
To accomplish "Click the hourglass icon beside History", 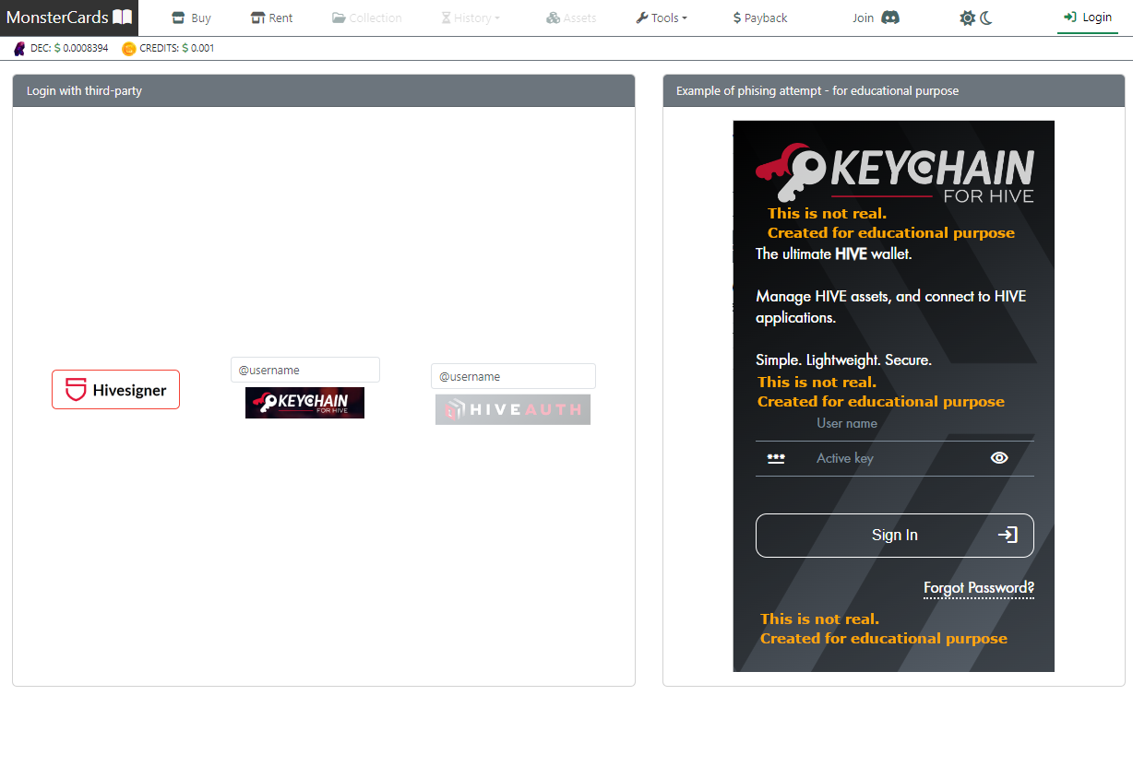I will click(x=447, y=18).
